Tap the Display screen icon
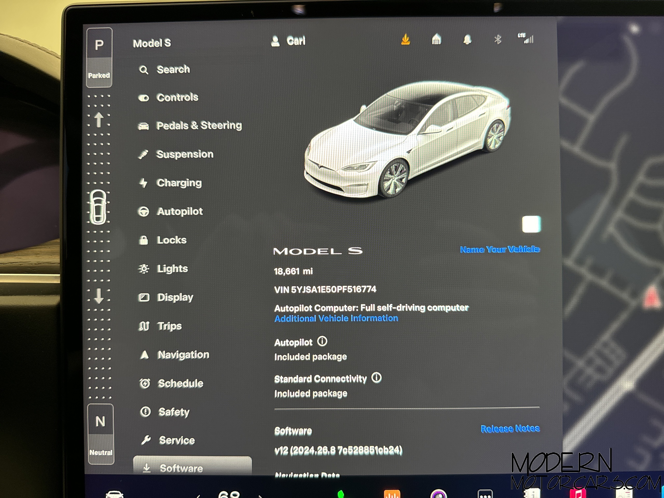Screen dimensions: 664x498 click(x=144, y=298)
